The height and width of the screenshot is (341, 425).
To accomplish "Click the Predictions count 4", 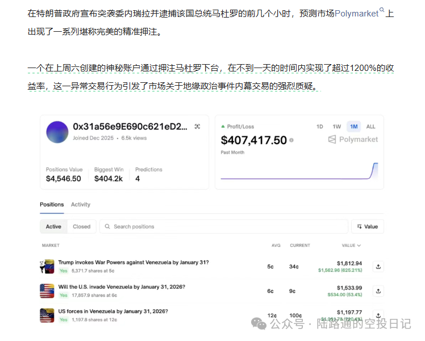I will (x=137, y=179).
